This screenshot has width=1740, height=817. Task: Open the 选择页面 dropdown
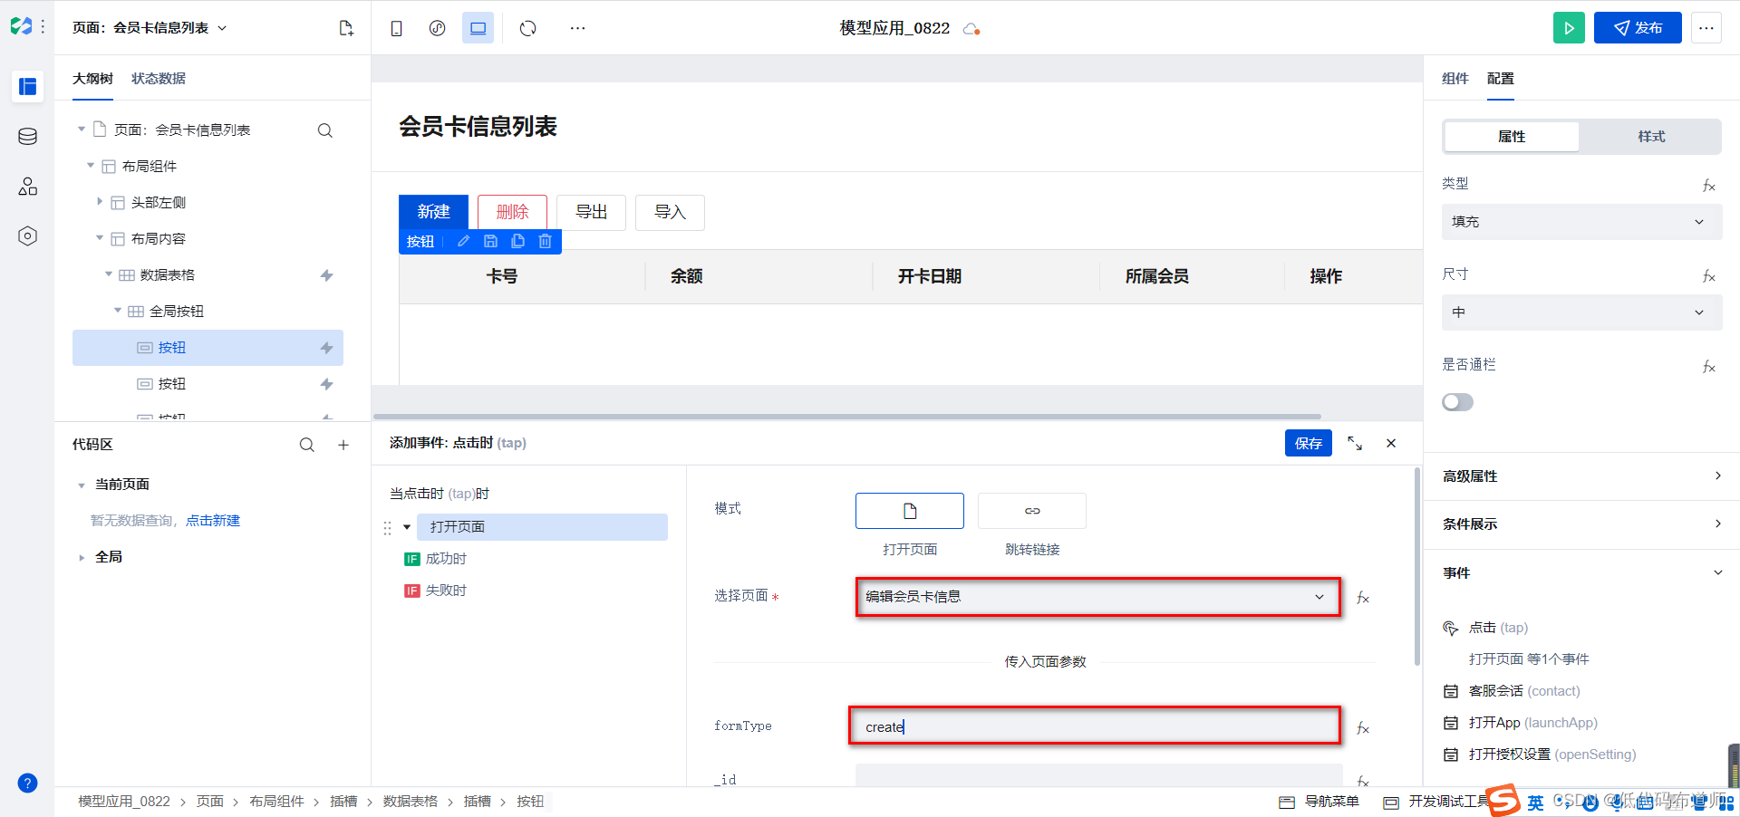click(1098, 597)
